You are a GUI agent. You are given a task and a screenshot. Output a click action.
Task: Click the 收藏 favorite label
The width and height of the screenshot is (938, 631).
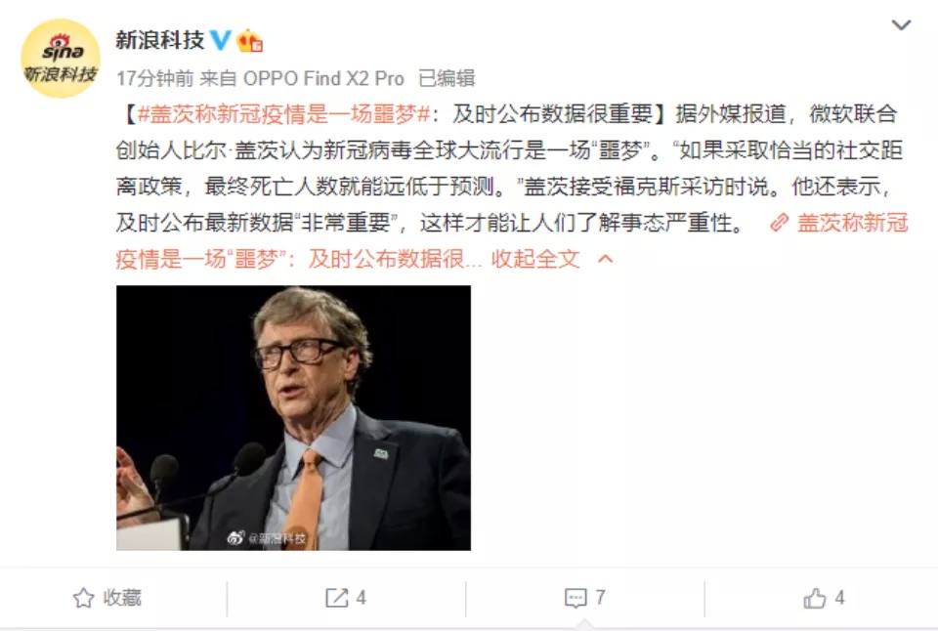click(x=122, y=598)
